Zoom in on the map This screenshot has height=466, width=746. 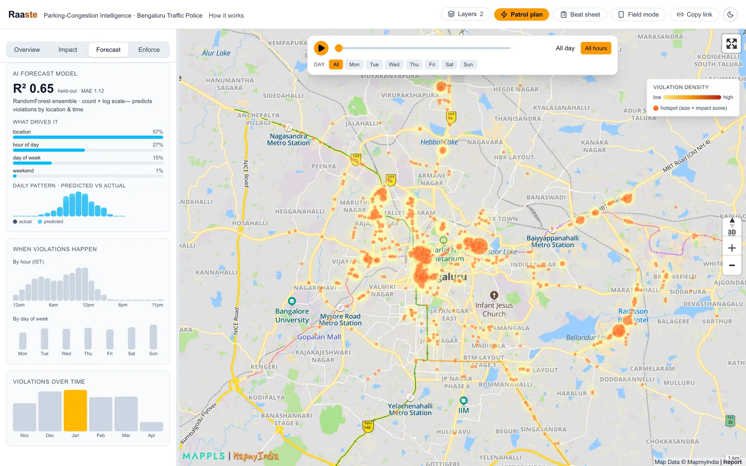click(732, 248)
